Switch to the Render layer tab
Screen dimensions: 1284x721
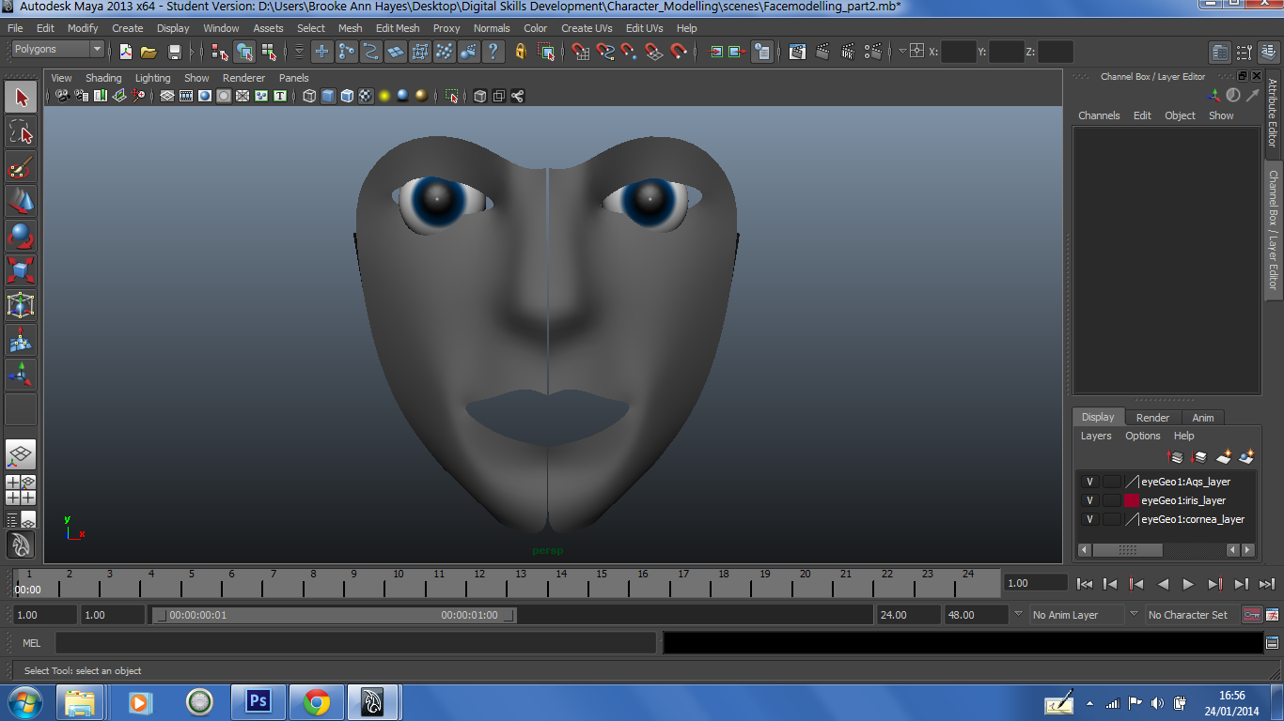point(1152,417)
